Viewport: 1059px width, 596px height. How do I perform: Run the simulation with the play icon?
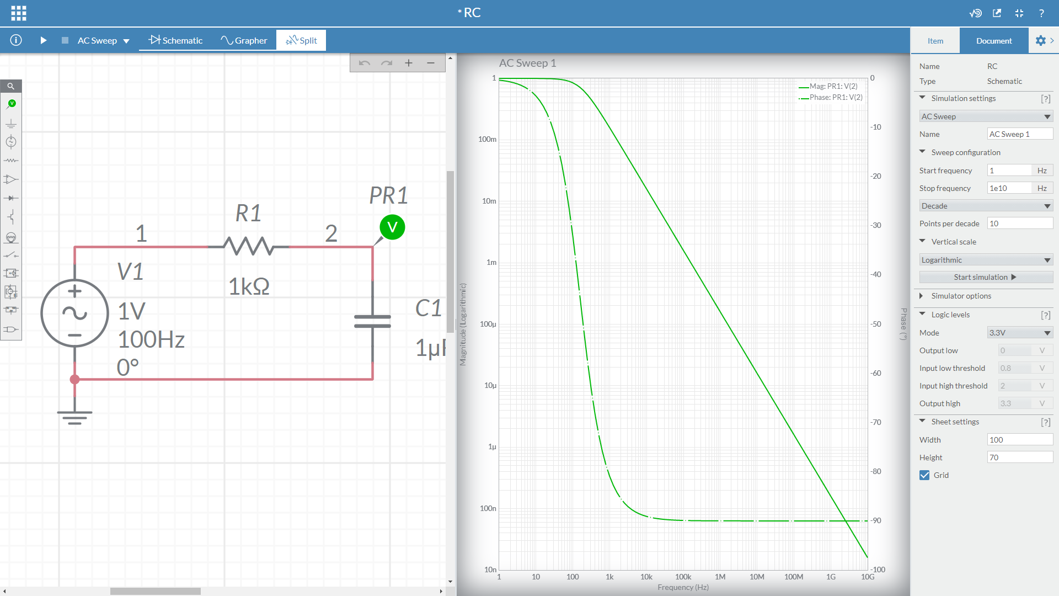click(x=44, y=40)
